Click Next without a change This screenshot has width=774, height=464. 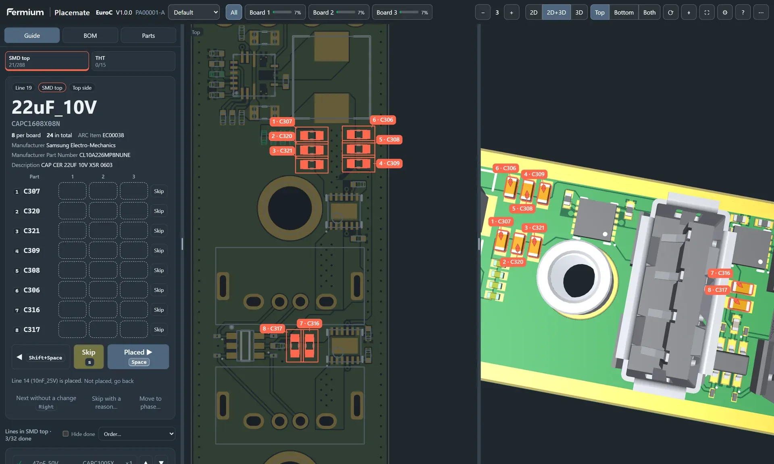46,402
